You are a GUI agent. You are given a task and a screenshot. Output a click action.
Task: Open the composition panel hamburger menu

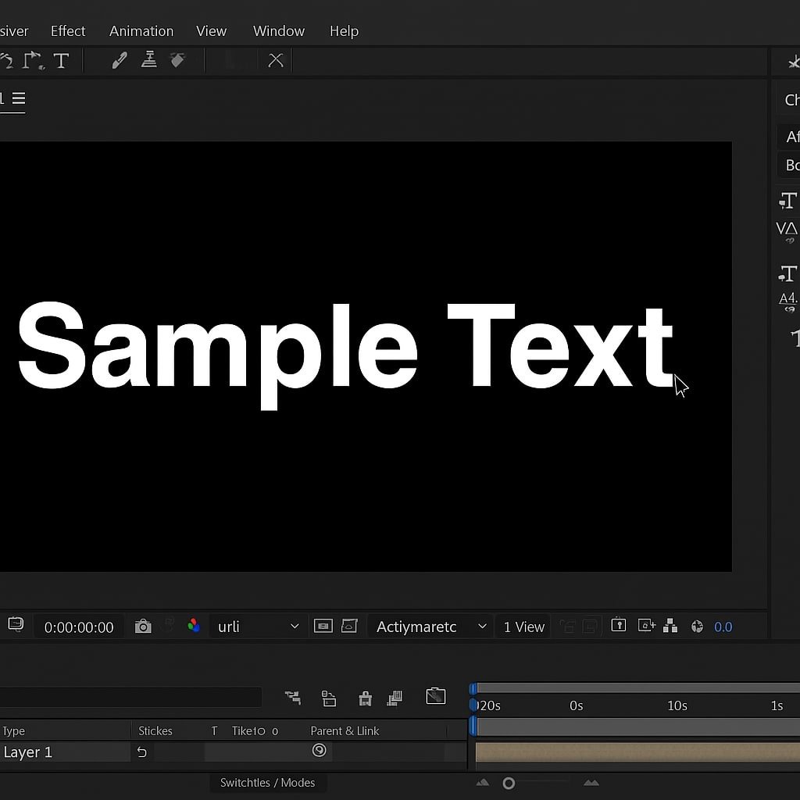coord(19,98)
